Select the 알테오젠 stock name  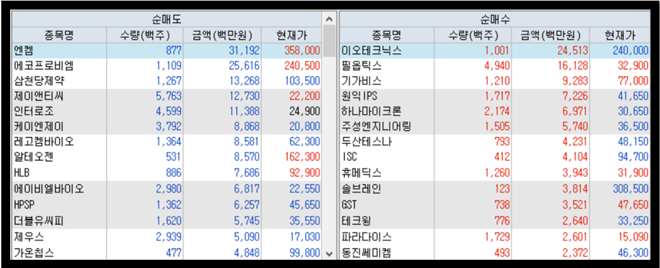click(x=34, y=157)
